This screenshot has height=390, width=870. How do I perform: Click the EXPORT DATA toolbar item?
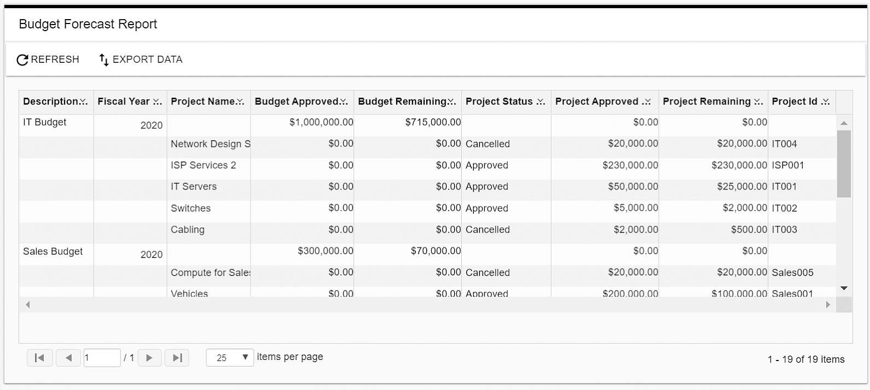point(140,60)
